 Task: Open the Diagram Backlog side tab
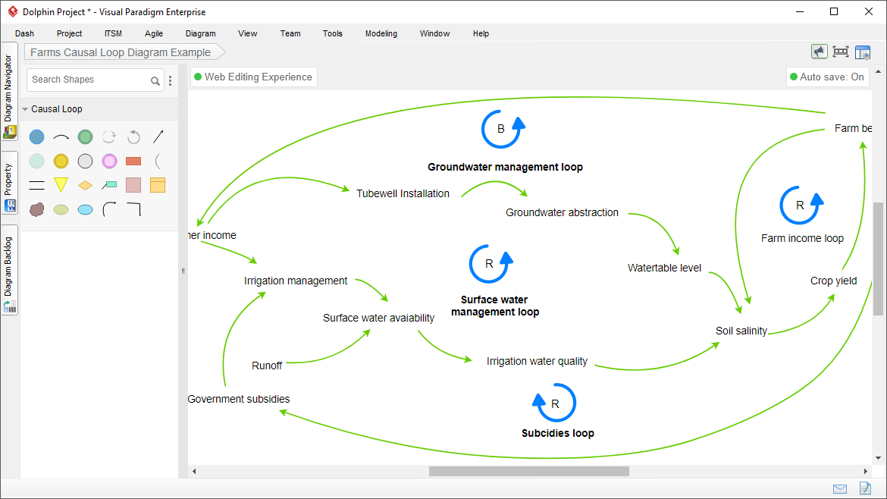point(9,271)
